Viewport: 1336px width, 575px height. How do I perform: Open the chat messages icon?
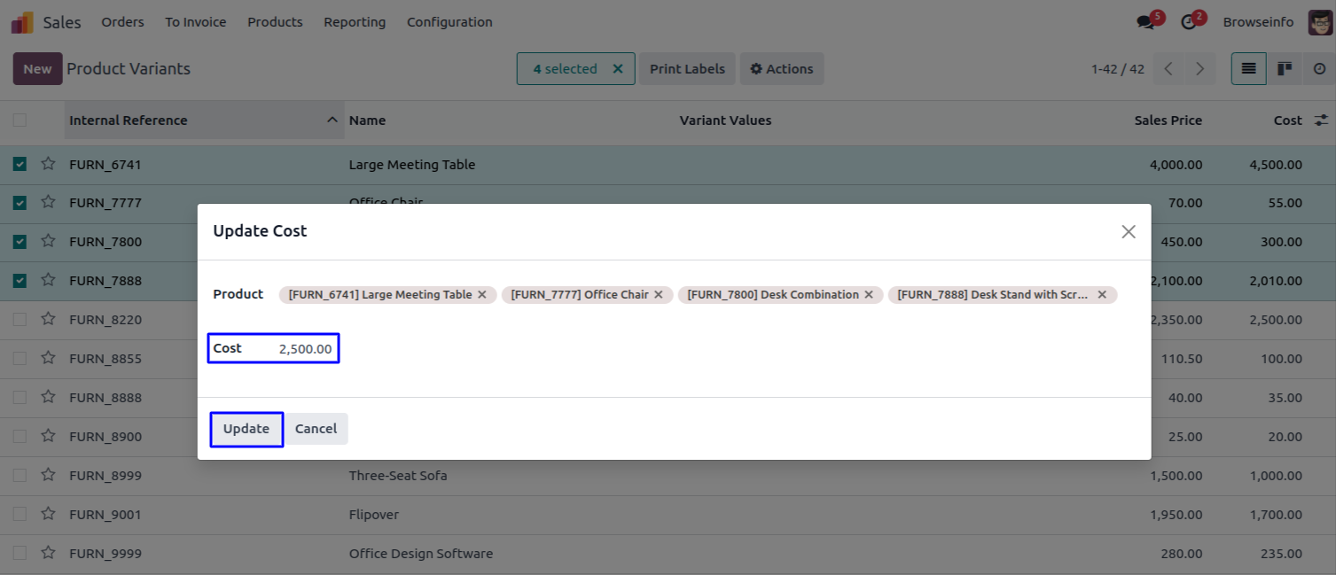tap(1146, 22)
